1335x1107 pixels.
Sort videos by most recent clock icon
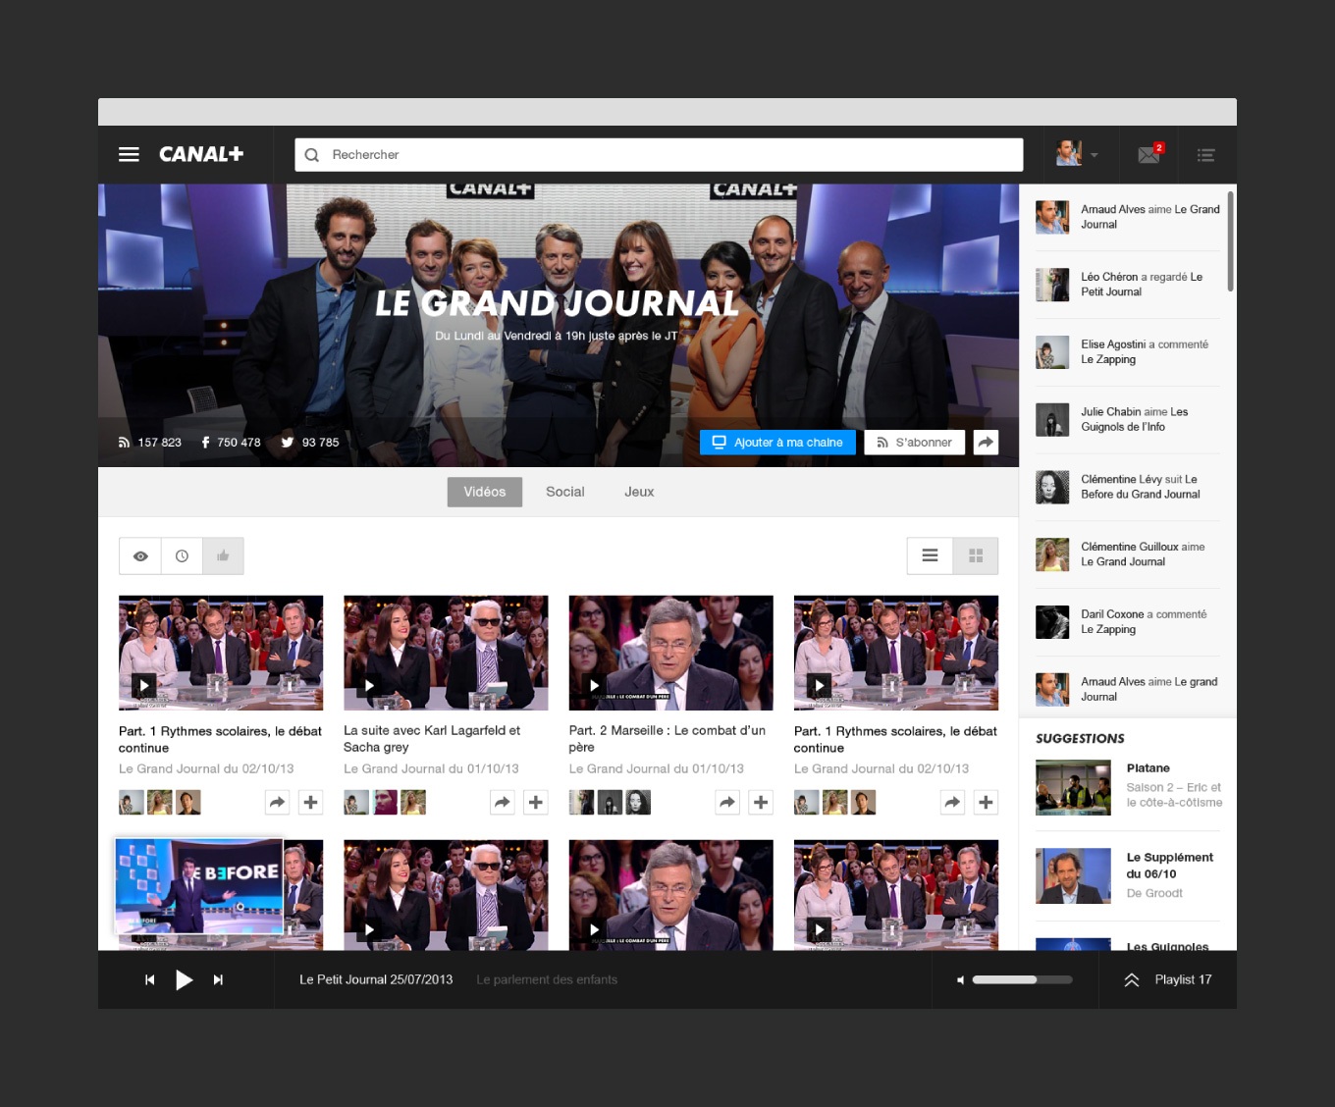[x=182, y=556]
